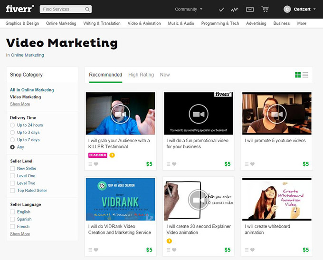Select Up to 24 hours delivery
Image resolution: width=323 pixels, height=260 pixels.
pyautogui.click(x=12, y=125)
